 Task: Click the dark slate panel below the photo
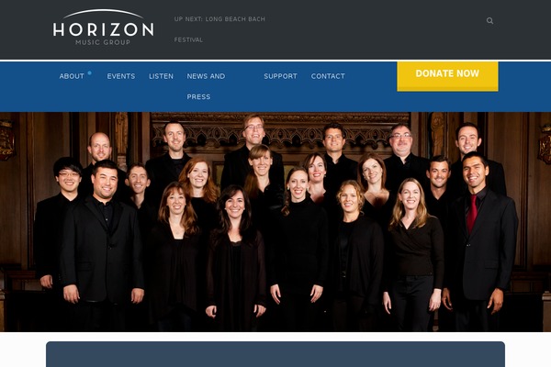click(x=275, y=354)
